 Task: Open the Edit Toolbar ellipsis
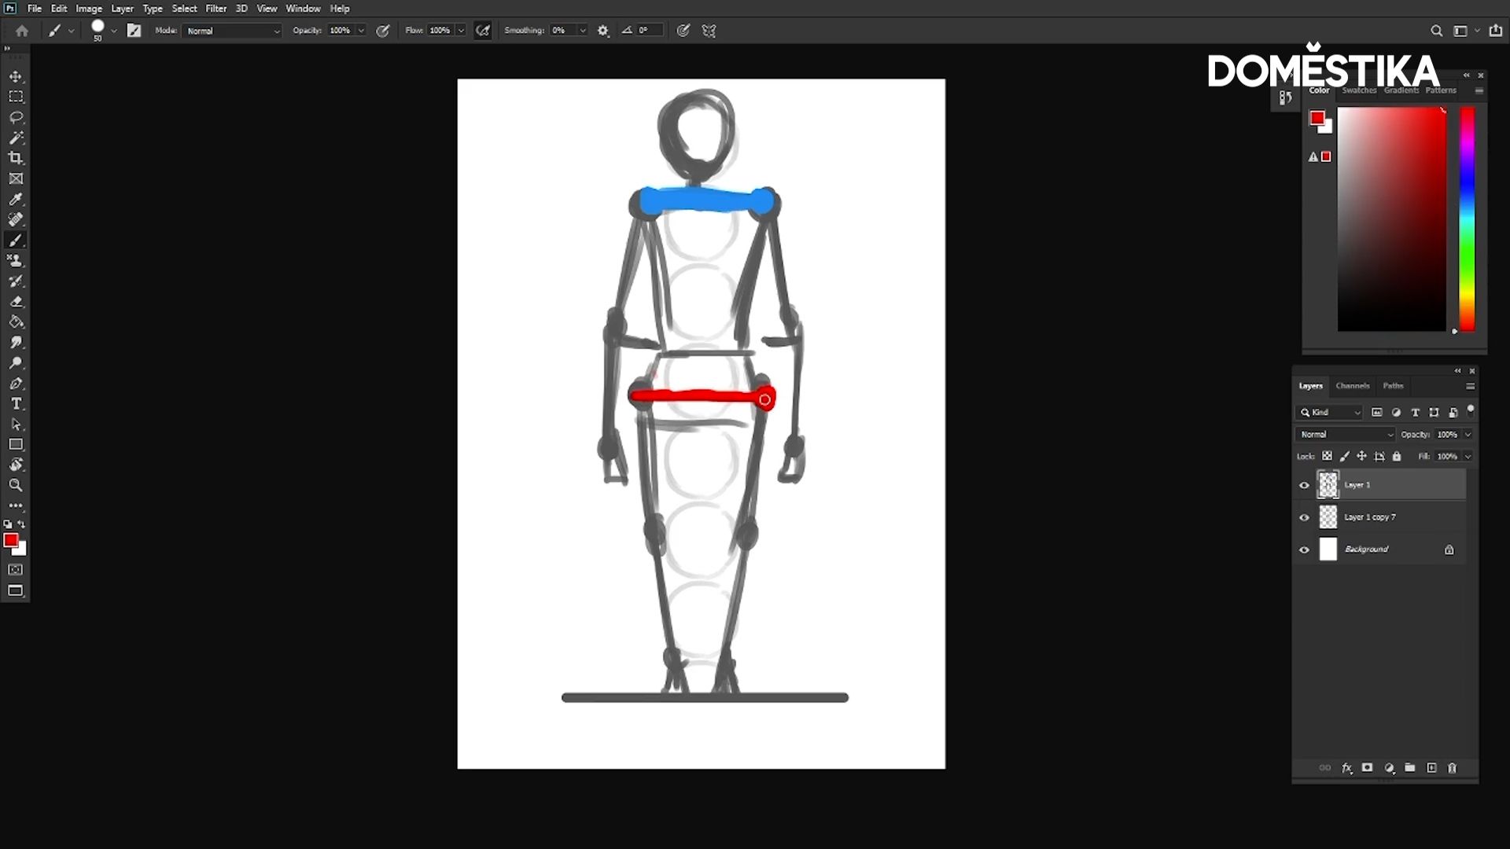(x=16, y=505)
